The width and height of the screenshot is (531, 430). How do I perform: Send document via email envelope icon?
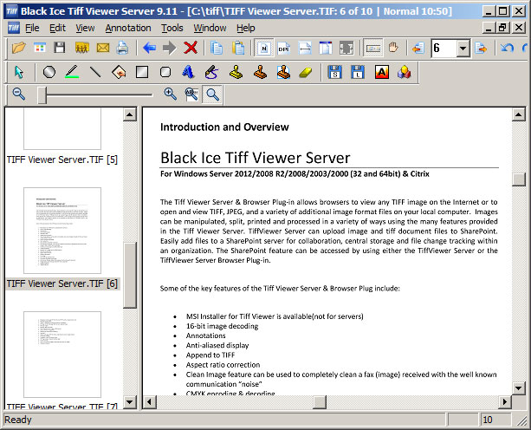(102, 48)
